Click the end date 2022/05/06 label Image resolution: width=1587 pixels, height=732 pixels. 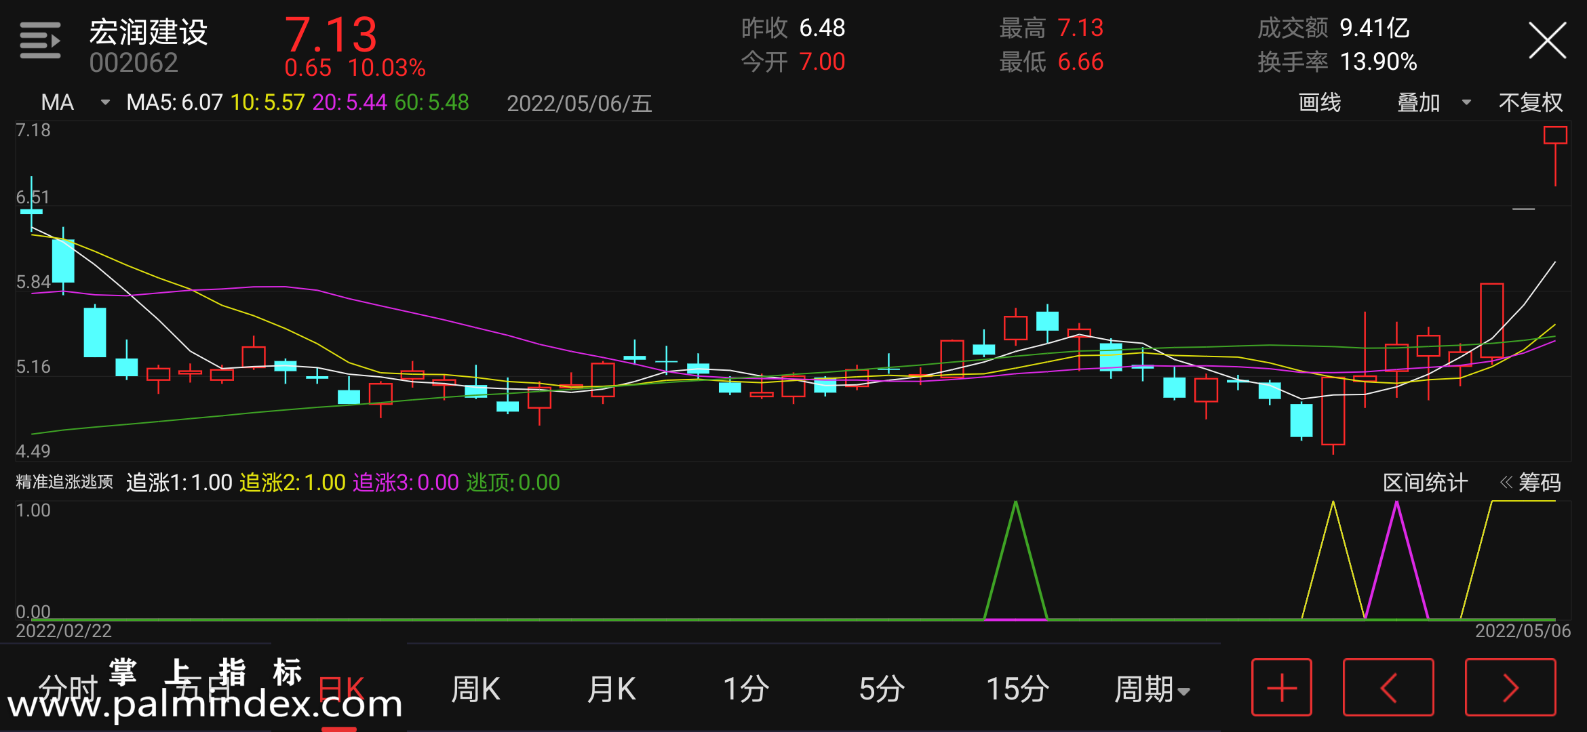point(1523,631)
